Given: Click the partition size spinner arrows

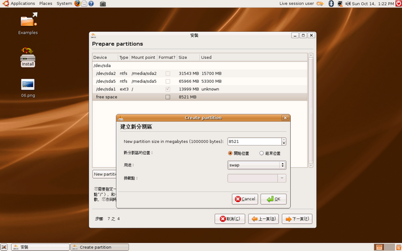Looking at the screenshot, I should click(x=284, y=141).
